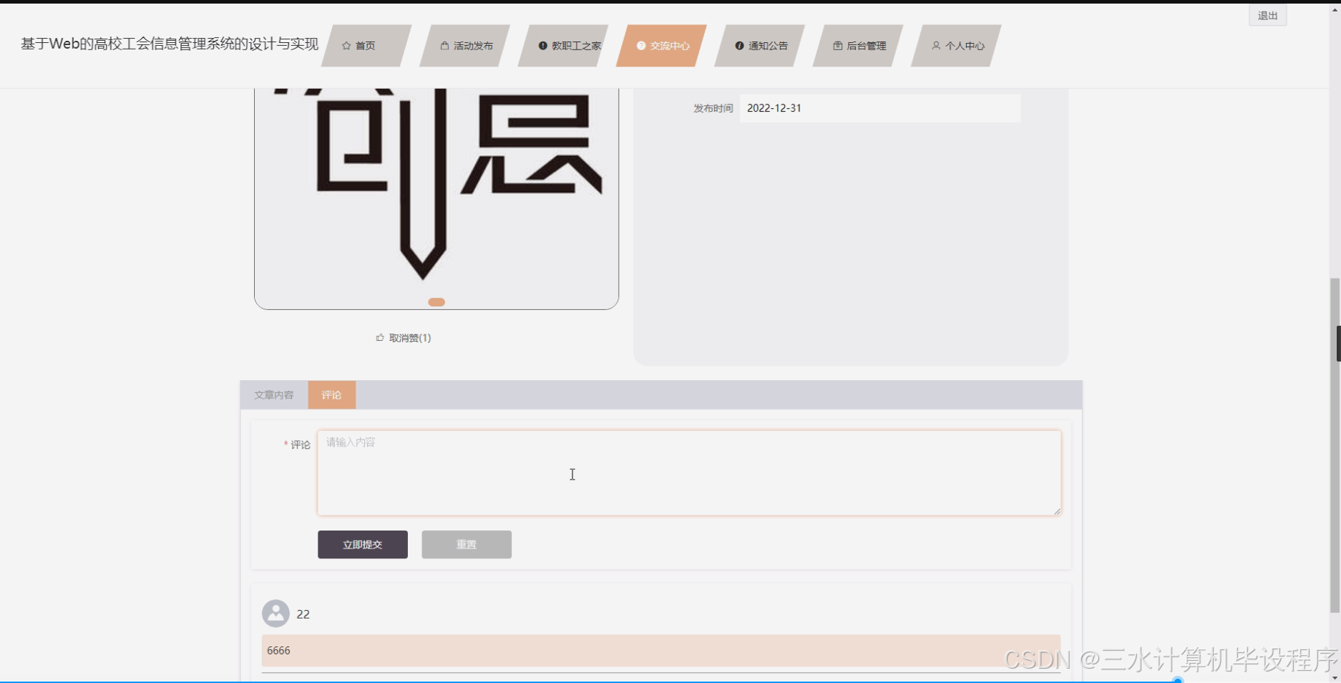Open the 首页 home menu item
This screenshot has width=1341, height=683.
click(366, 46)
